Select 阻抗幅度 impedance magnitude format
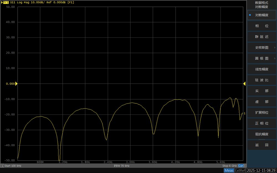277x173 pixels. coord(262,134)
